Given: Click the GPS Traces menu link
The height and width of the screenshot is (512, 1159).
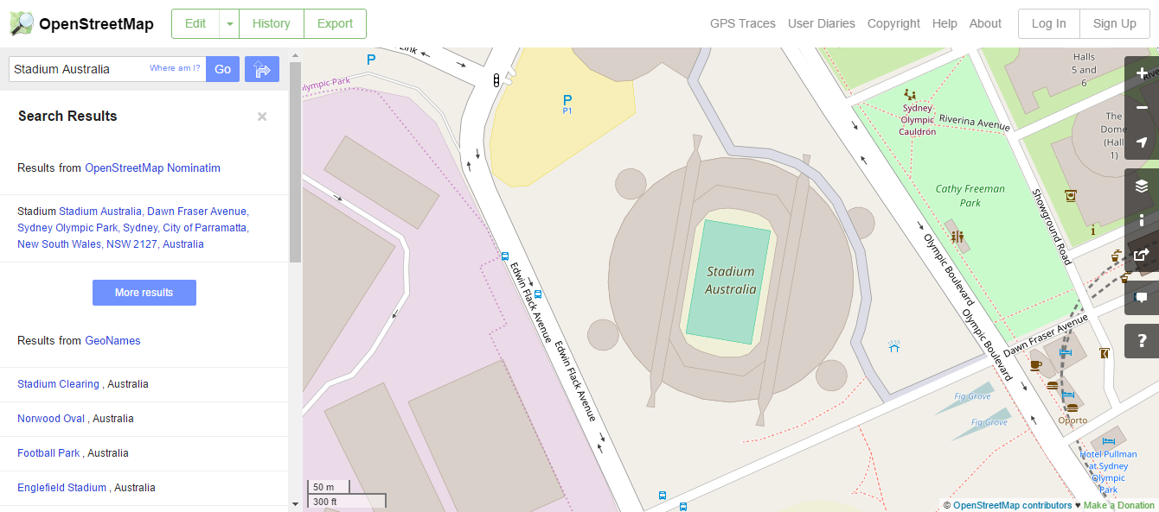Looking at the screenshot, I should [x=743, y=24].
